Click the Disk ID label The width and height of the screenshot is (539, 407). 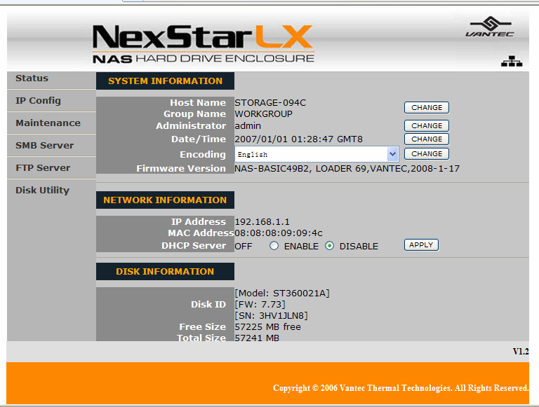[208, 305]
